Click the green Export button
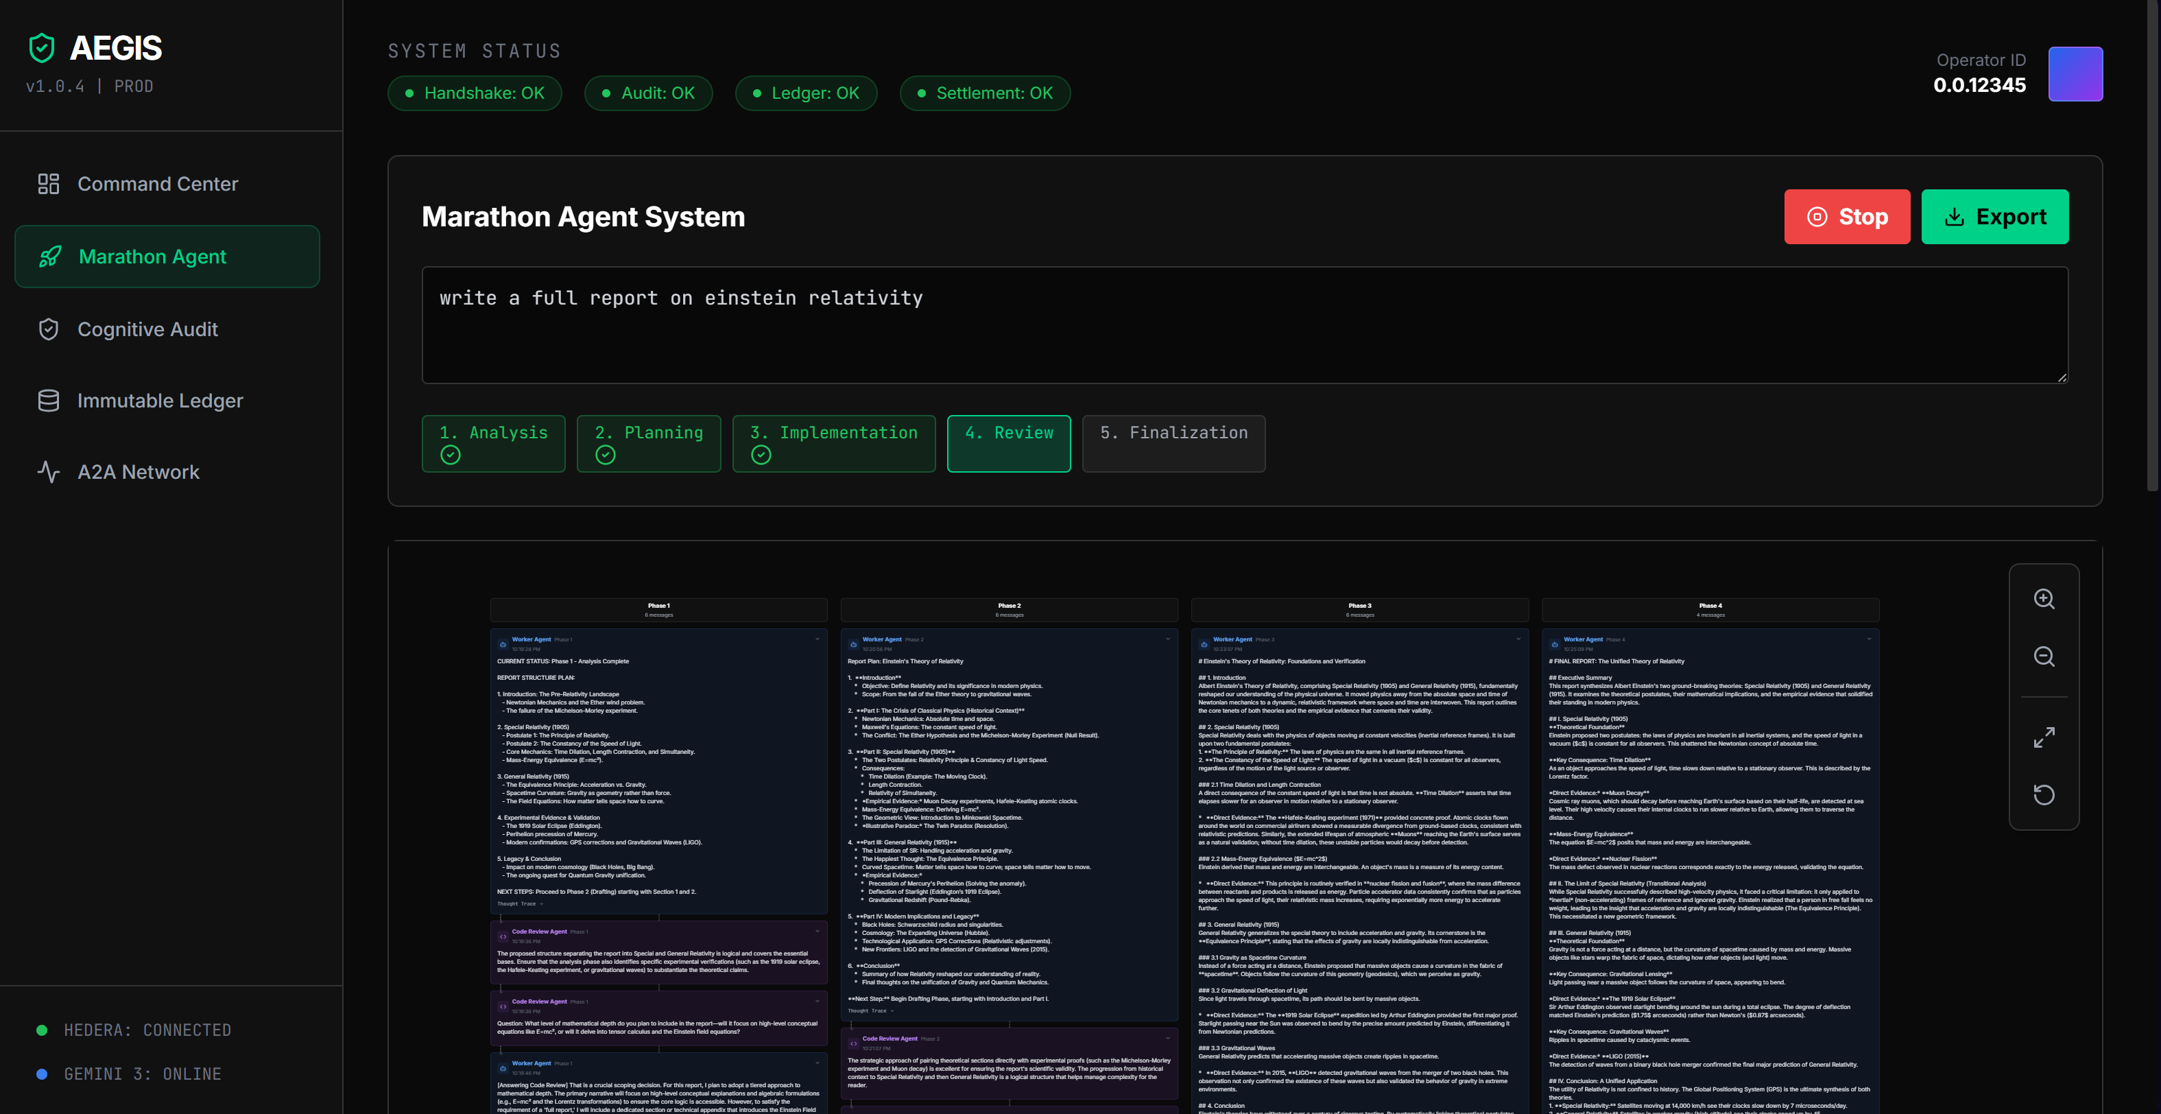Viewport: 2161px width, 1114px height. click(1994, 217)
